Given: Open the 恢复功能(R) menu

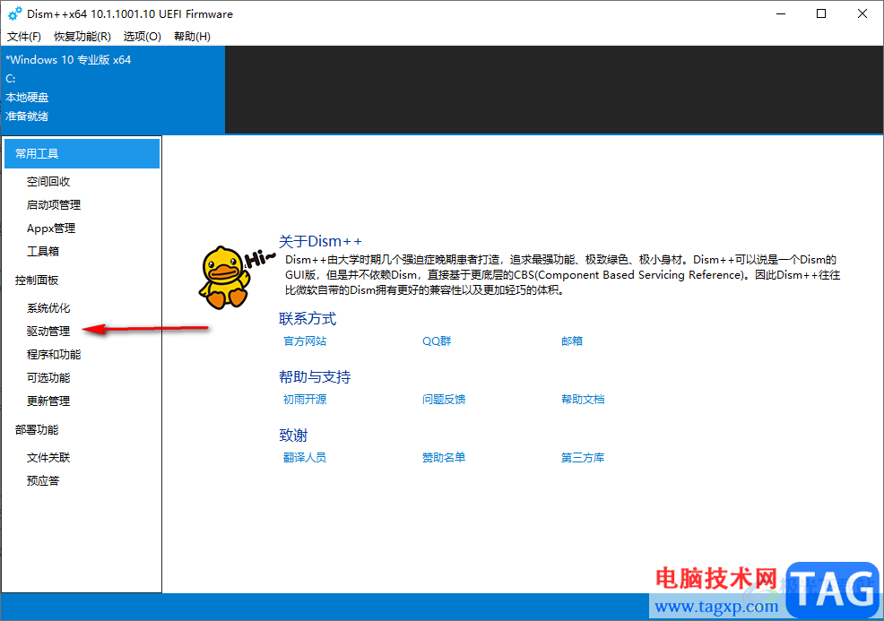Looking at the screenshot, I should click(x=82, y=37).
